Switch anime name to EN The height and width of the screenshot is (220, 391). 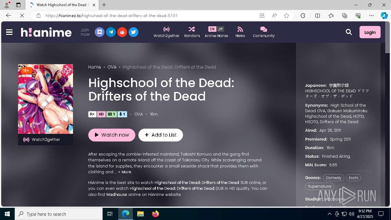212,29
